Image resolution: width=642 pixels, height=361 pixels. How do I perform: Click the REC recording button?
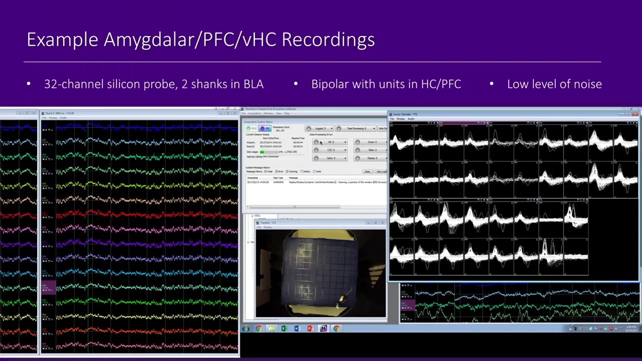pyautogui.click(x=265, y=128)
